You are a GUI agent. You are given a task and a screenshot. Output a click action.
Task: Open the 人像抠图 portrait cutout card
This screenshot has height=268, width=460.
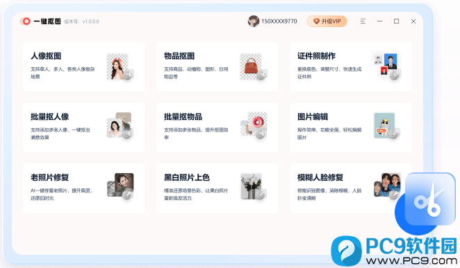84,66
